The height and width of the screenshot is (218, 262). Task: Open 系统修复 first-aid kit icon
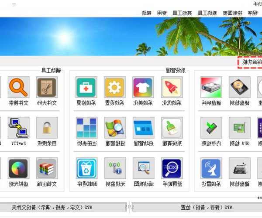(86, 88)
